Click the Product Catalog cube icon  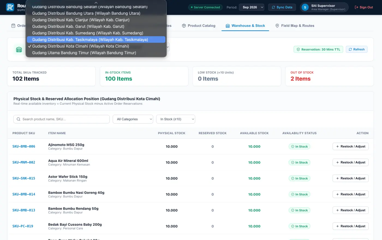[x=184, y=26]
